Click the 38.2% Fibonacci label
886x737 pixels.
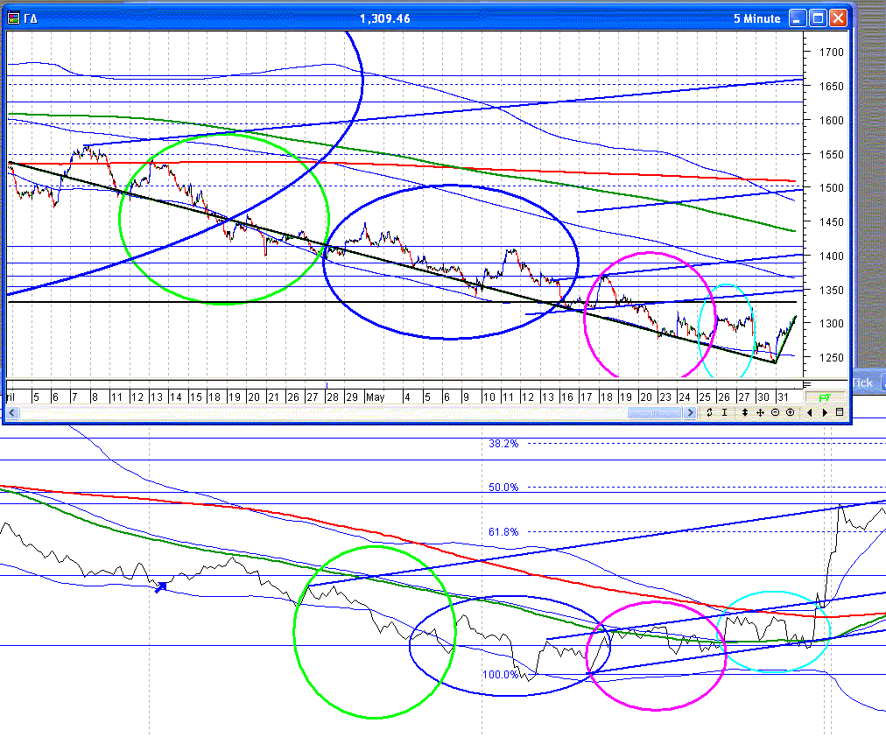coord(503,444)
